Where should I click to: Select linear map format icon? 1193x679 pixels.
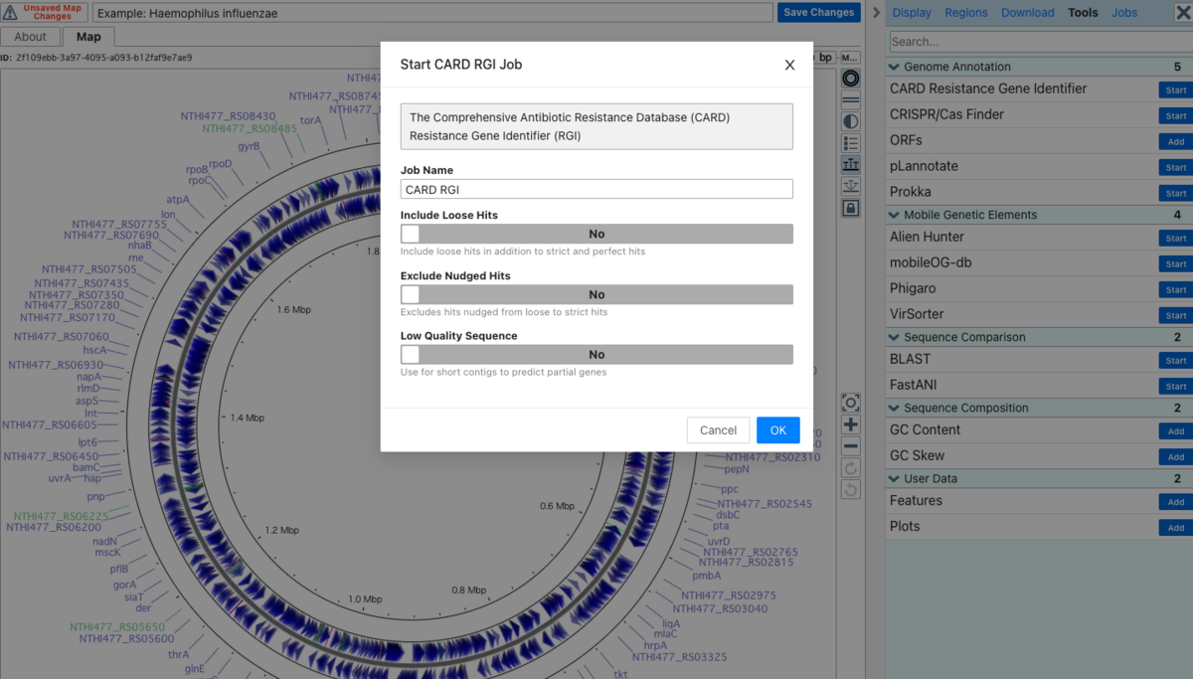point(850,99)
